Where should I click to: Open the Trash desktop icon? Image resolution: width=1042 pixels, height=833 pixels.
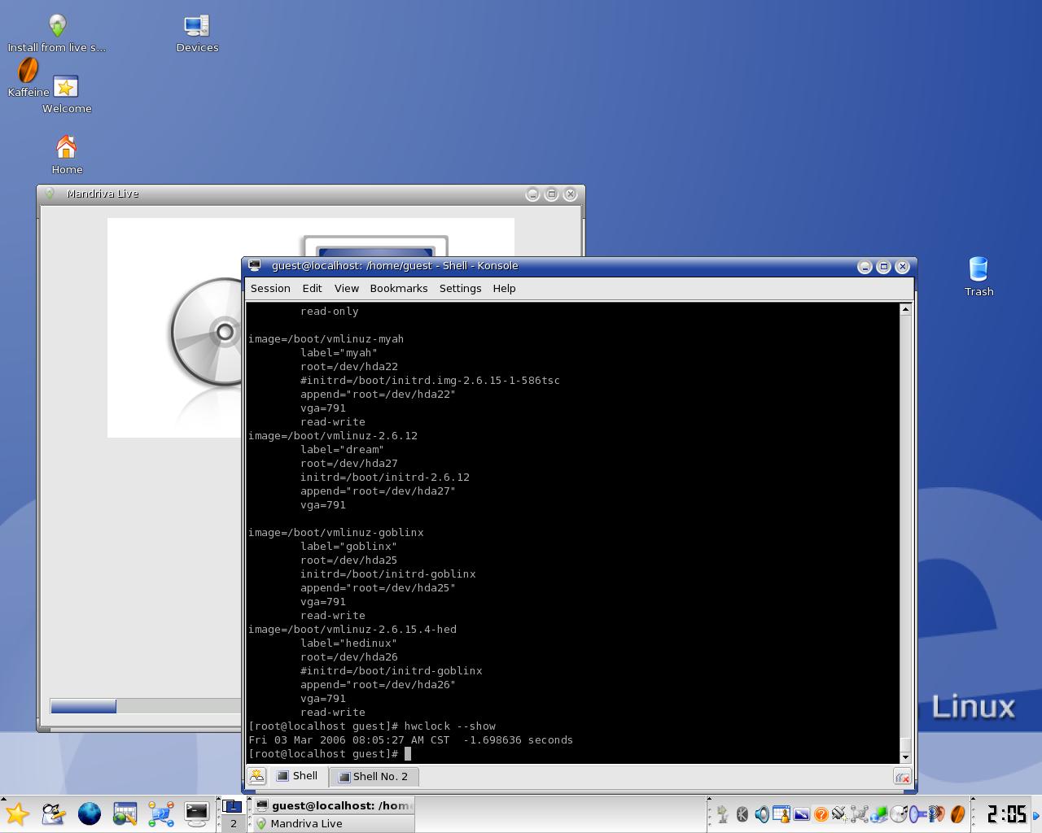point(979,277)
